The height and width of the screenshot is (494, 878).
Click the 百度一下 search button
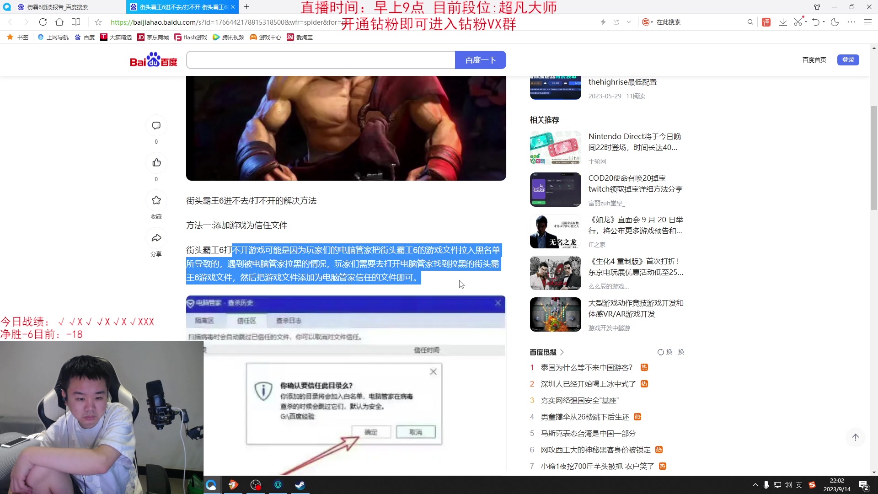[x=481, y=60]
